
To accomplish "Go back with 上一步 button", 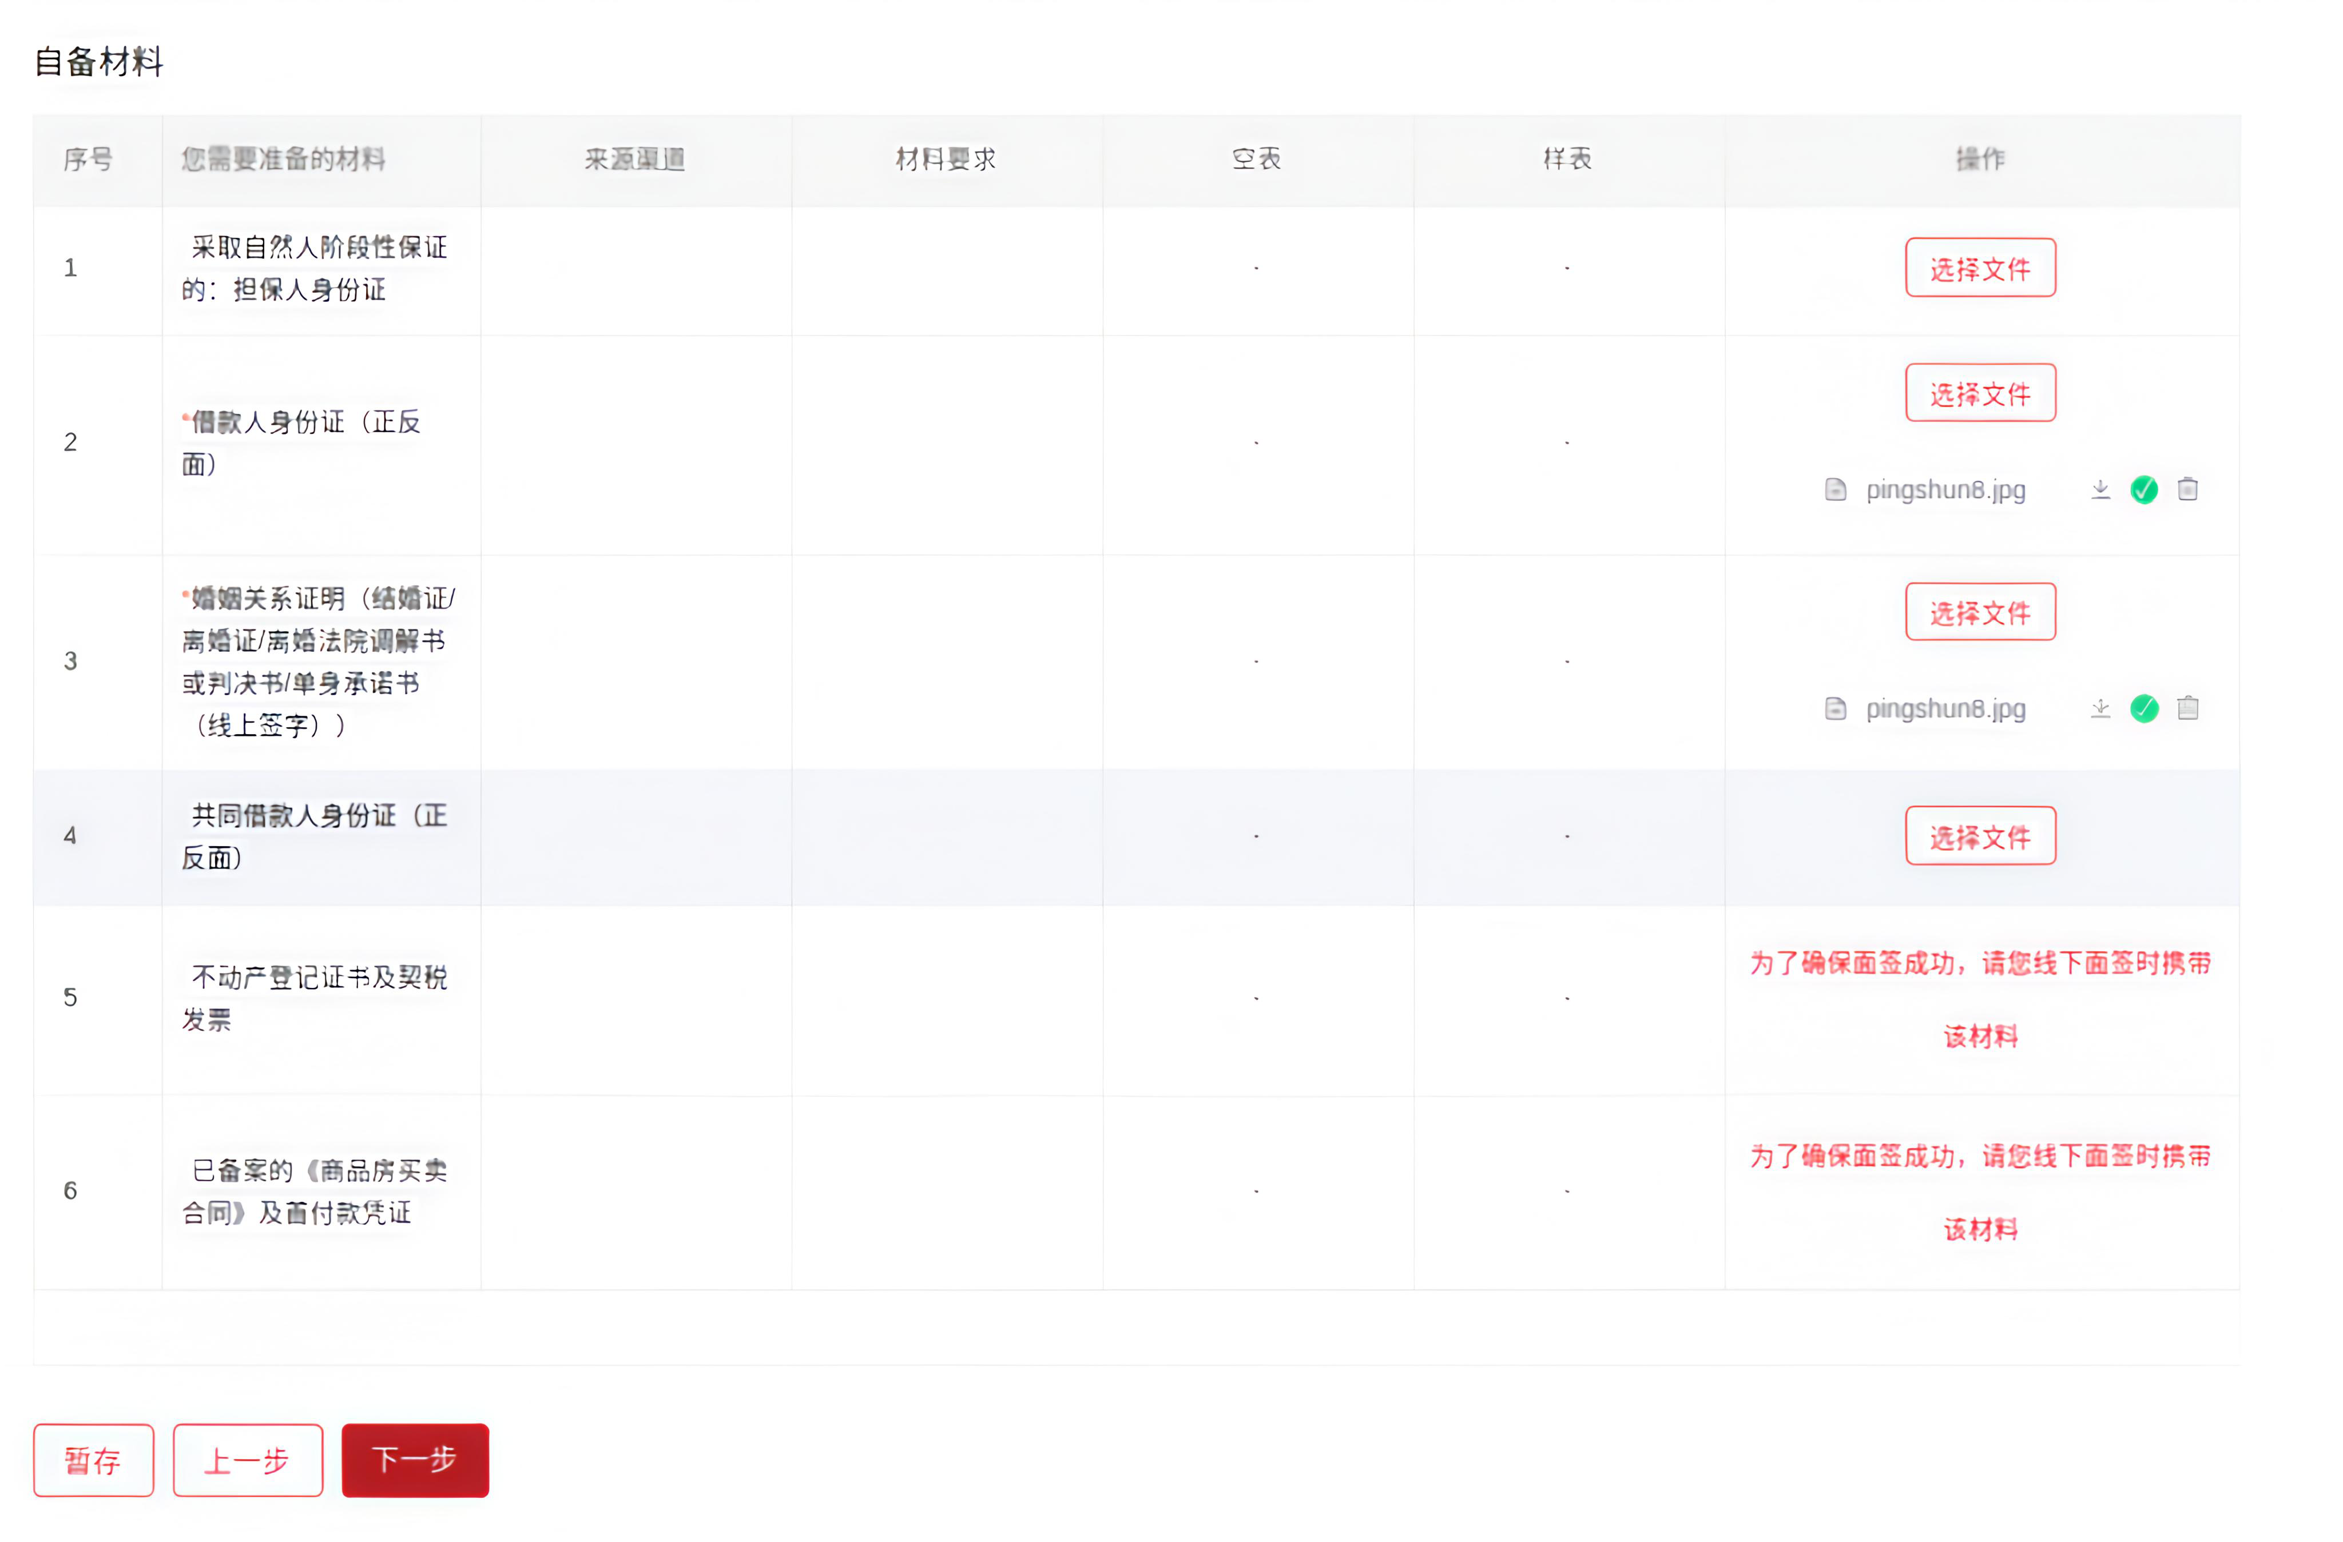I will pyautogui.click(x=247, y=1459).
